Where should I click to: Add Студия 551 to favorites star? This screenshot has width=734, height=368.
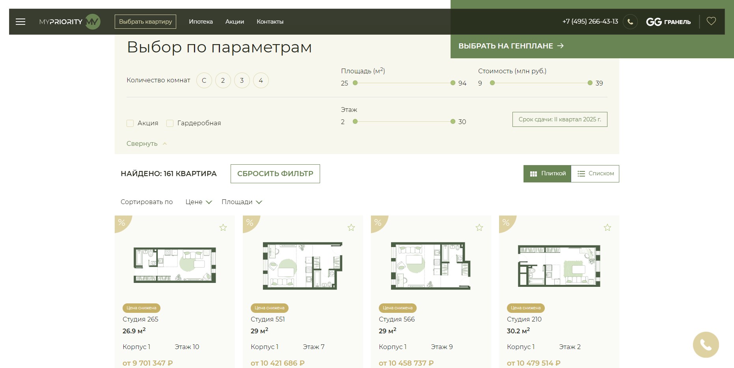tap(351, 227)
